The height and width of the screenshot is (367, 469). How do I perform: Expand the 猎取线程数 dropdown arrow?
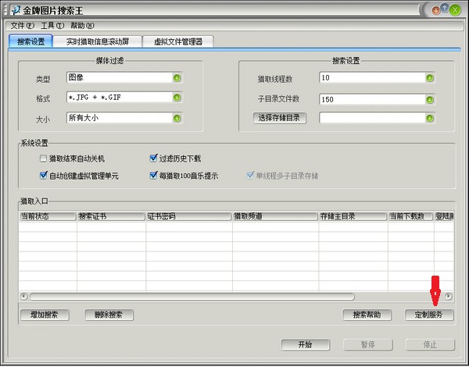[x=430, y=78]
